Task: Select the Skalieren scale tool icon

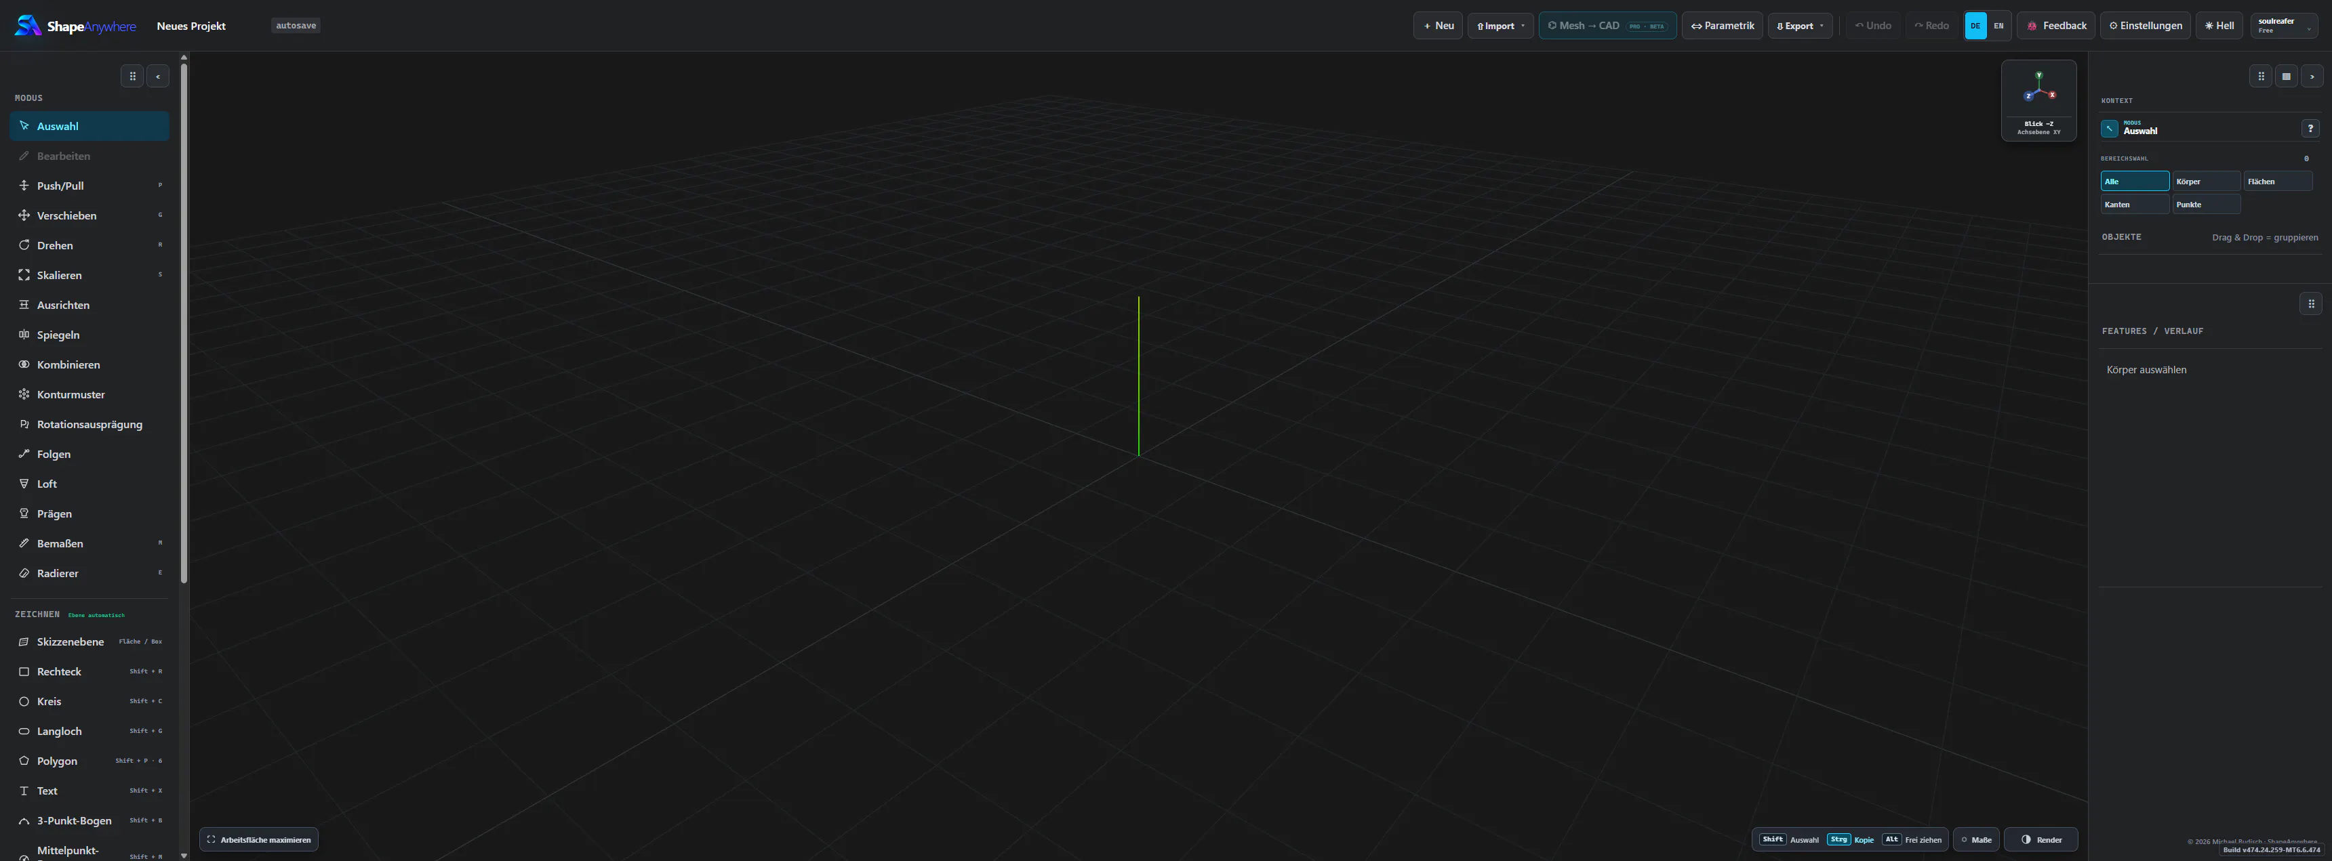Action: tap(24, 275)
